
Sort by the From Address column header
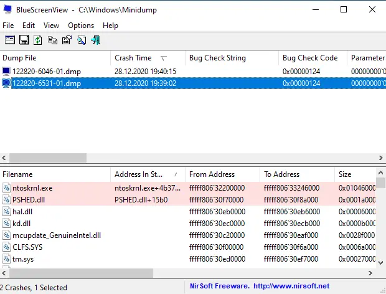222,174
